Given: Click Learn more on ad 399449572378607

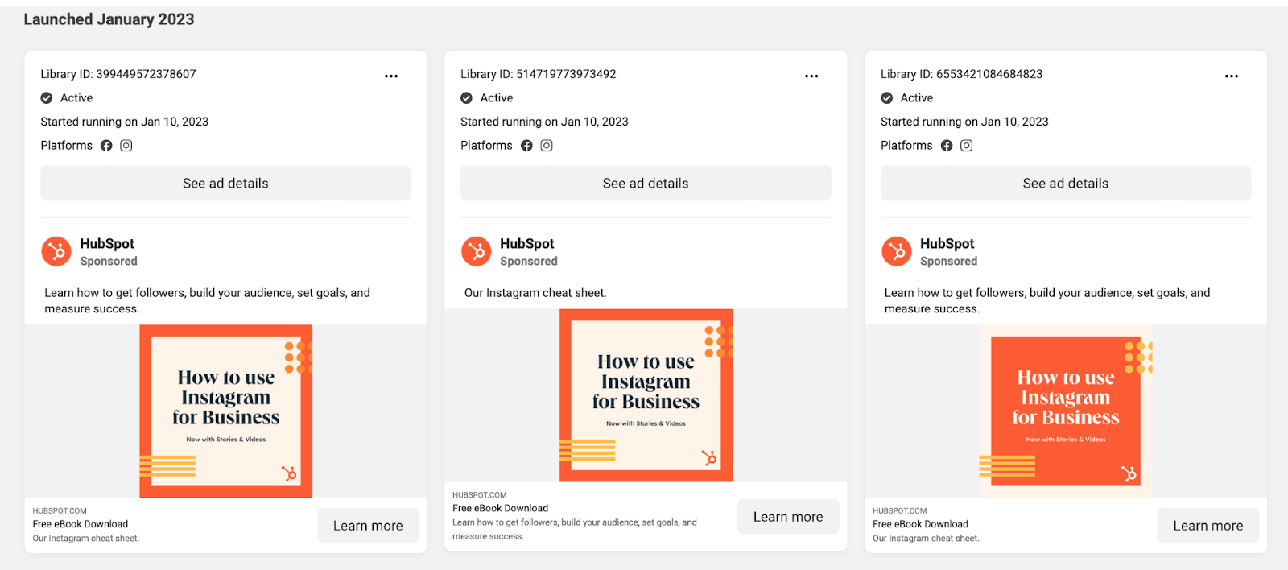Looking at the screenshot, I should pyautogui.click(x=368, y=526).
